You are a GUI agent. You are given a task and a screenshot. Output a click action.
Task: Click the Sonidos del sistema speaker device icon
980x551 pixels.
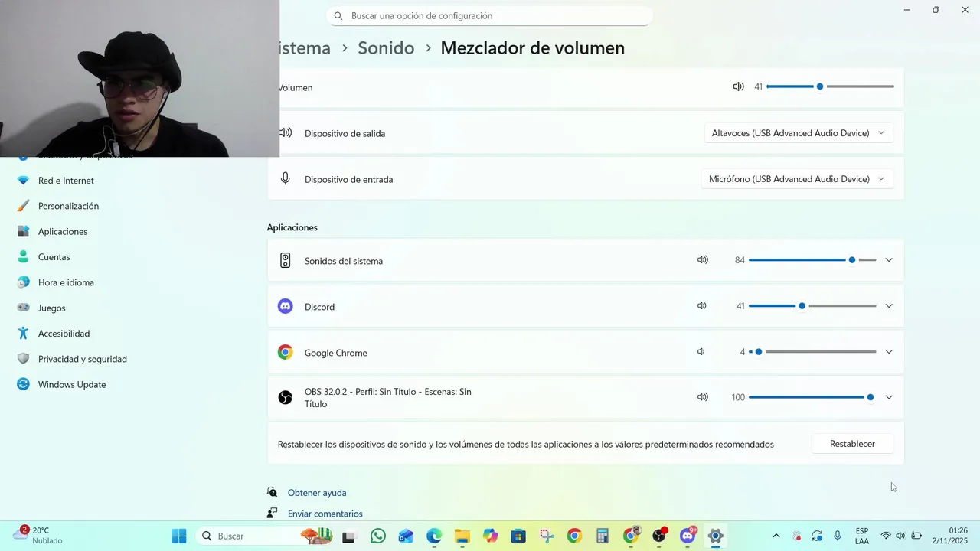[x=285, y=260]
